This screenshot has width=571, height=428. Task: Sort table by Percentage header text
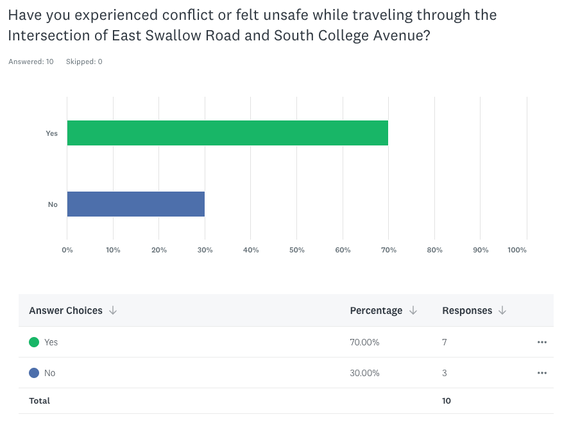pyautogui.click(x=376, y=311)
